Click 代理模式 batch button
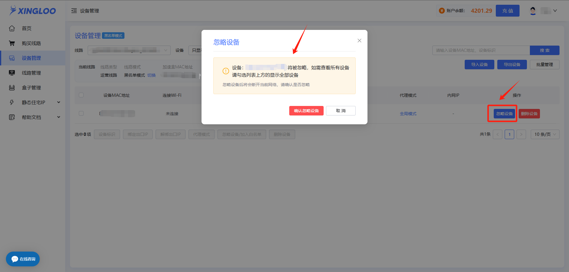The height and width of the screenshot is (272, 569). click(202, 134)
